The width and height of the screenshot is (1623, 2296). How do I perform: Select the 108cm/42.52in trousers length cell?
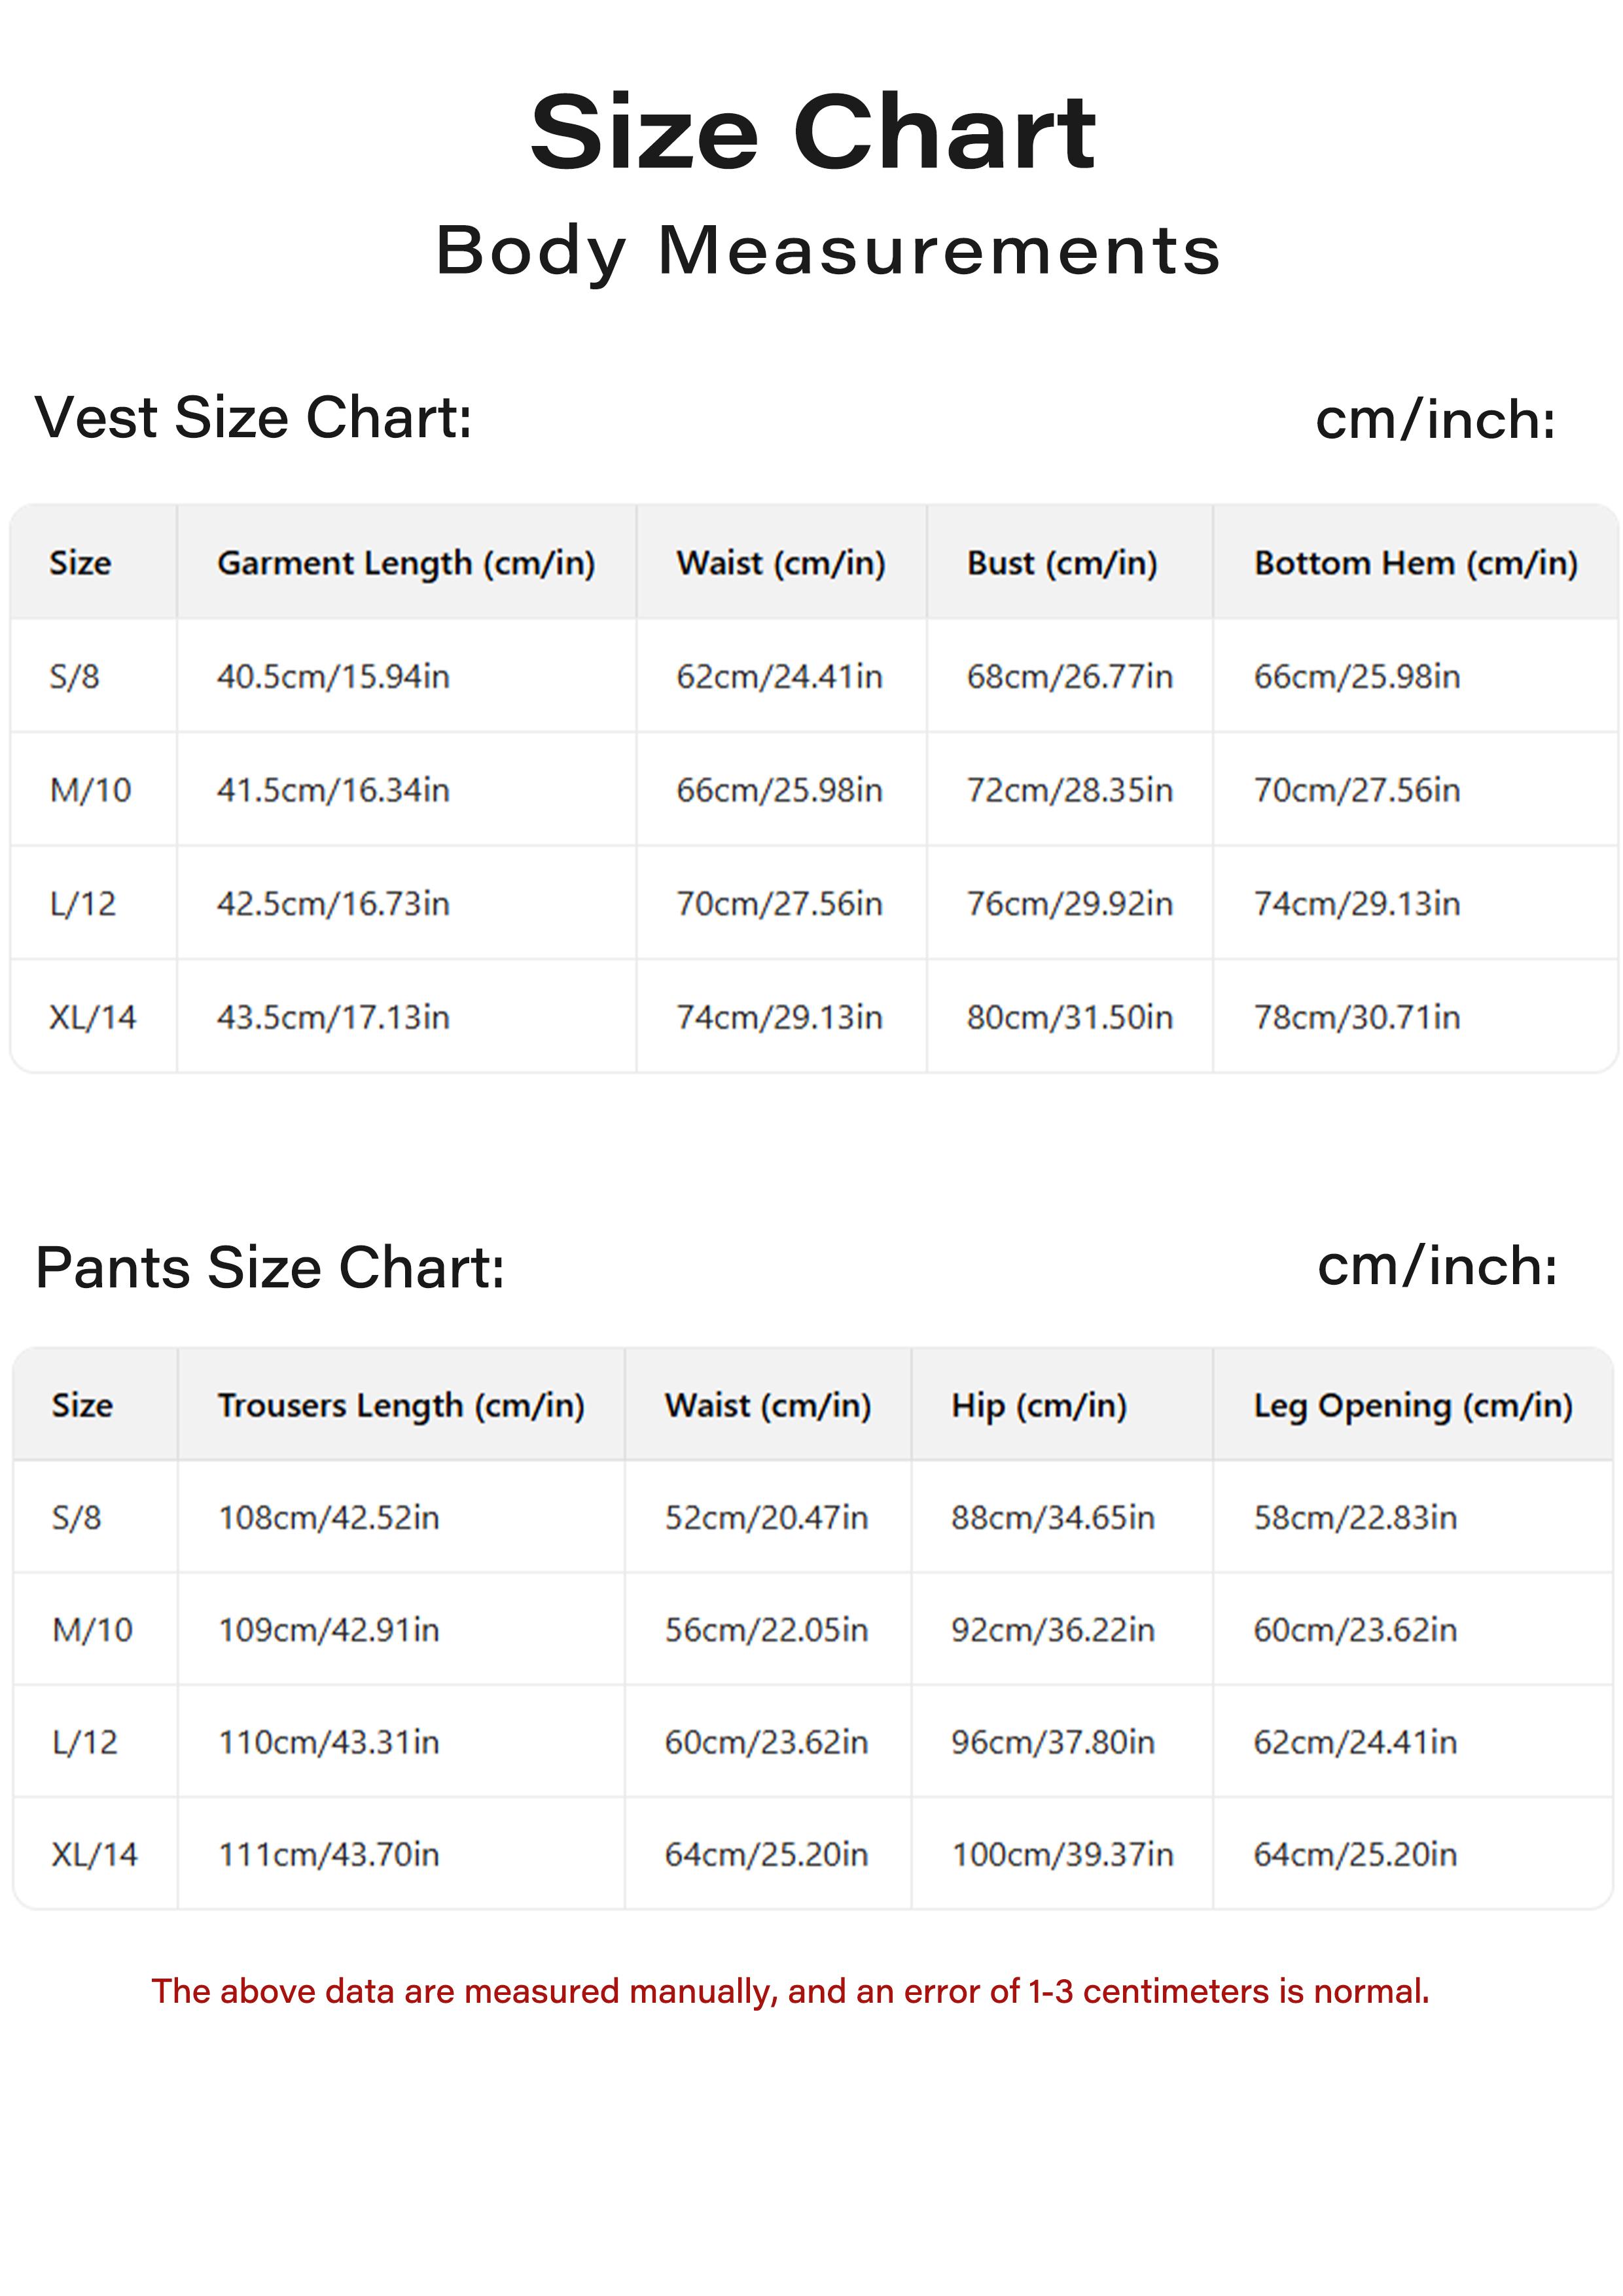pyautogui.click(x=329, y=1518)
